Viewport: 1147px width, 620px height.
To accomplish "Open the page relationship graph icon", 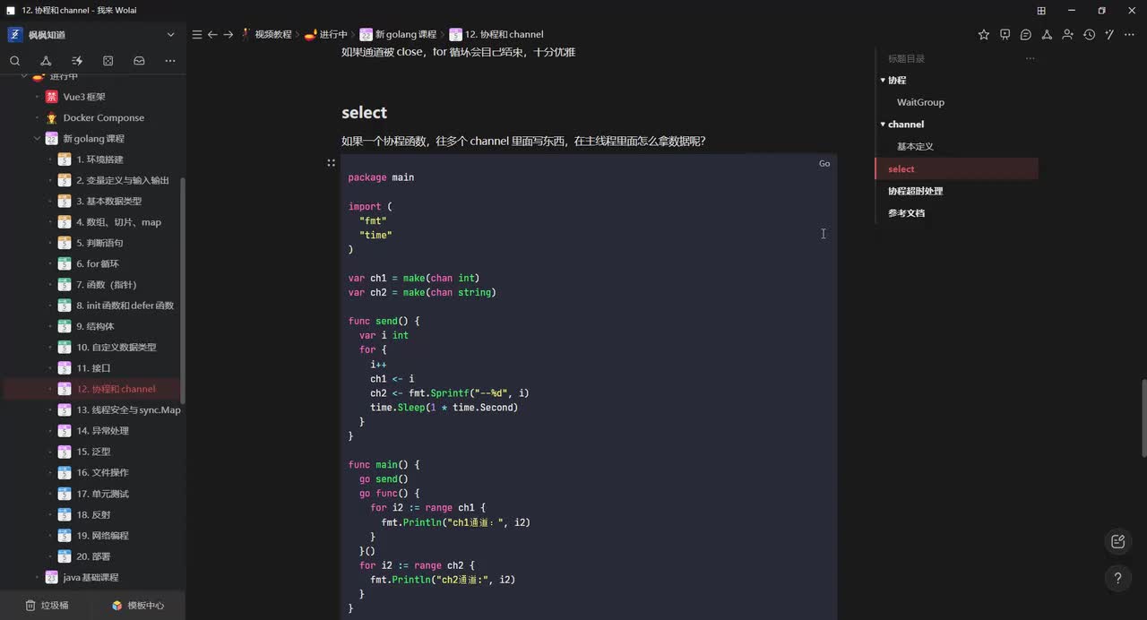I will 1046,34.
